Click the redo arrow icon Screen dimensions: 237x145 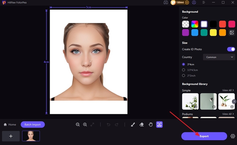pos(117,125)
